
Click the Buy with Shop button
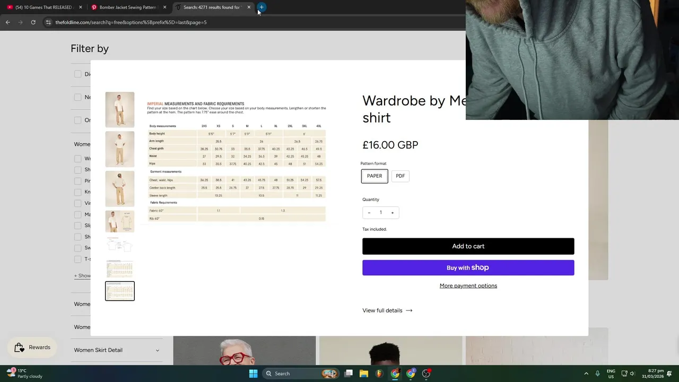tap(468, 268)
